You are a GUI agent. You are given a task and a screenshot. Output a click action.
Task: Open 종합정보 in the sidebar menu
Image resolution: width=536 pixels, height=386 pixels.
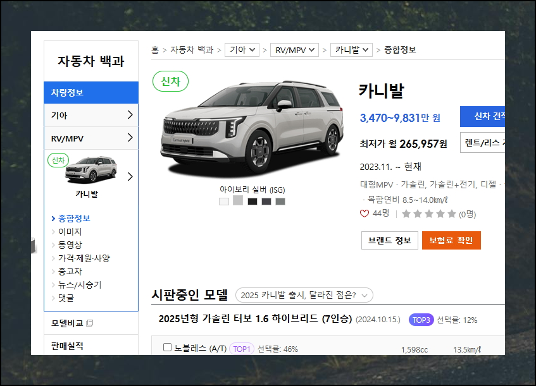point(74,219)
